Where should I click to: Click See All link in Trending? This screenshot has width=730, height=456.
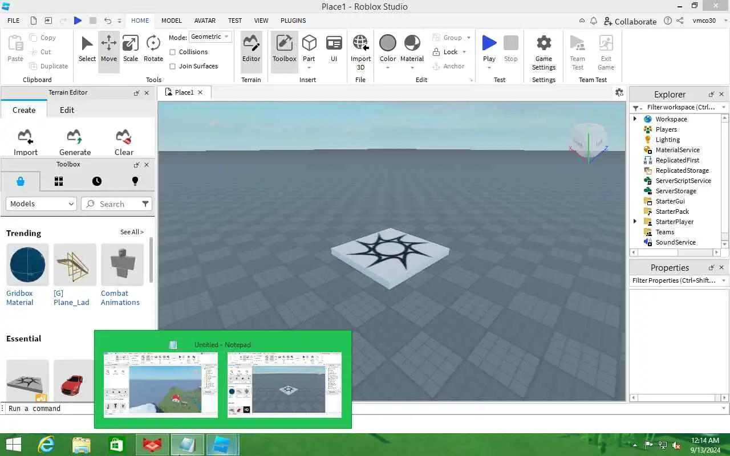(132, 232)
